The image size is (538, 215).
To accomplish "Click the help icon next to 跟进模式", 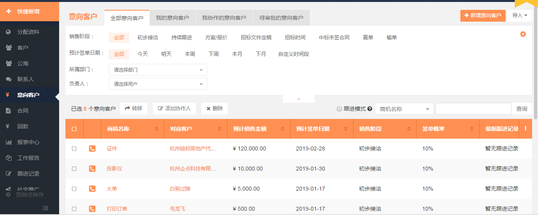I will [x=370, y=109].
